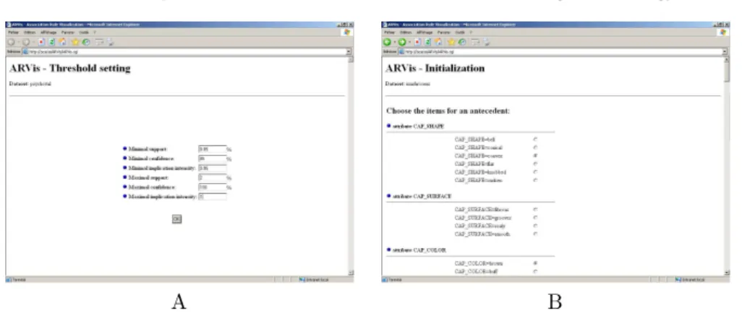Open History icon in Initialization window
742x313 pixels.
[x=462, y=42]
